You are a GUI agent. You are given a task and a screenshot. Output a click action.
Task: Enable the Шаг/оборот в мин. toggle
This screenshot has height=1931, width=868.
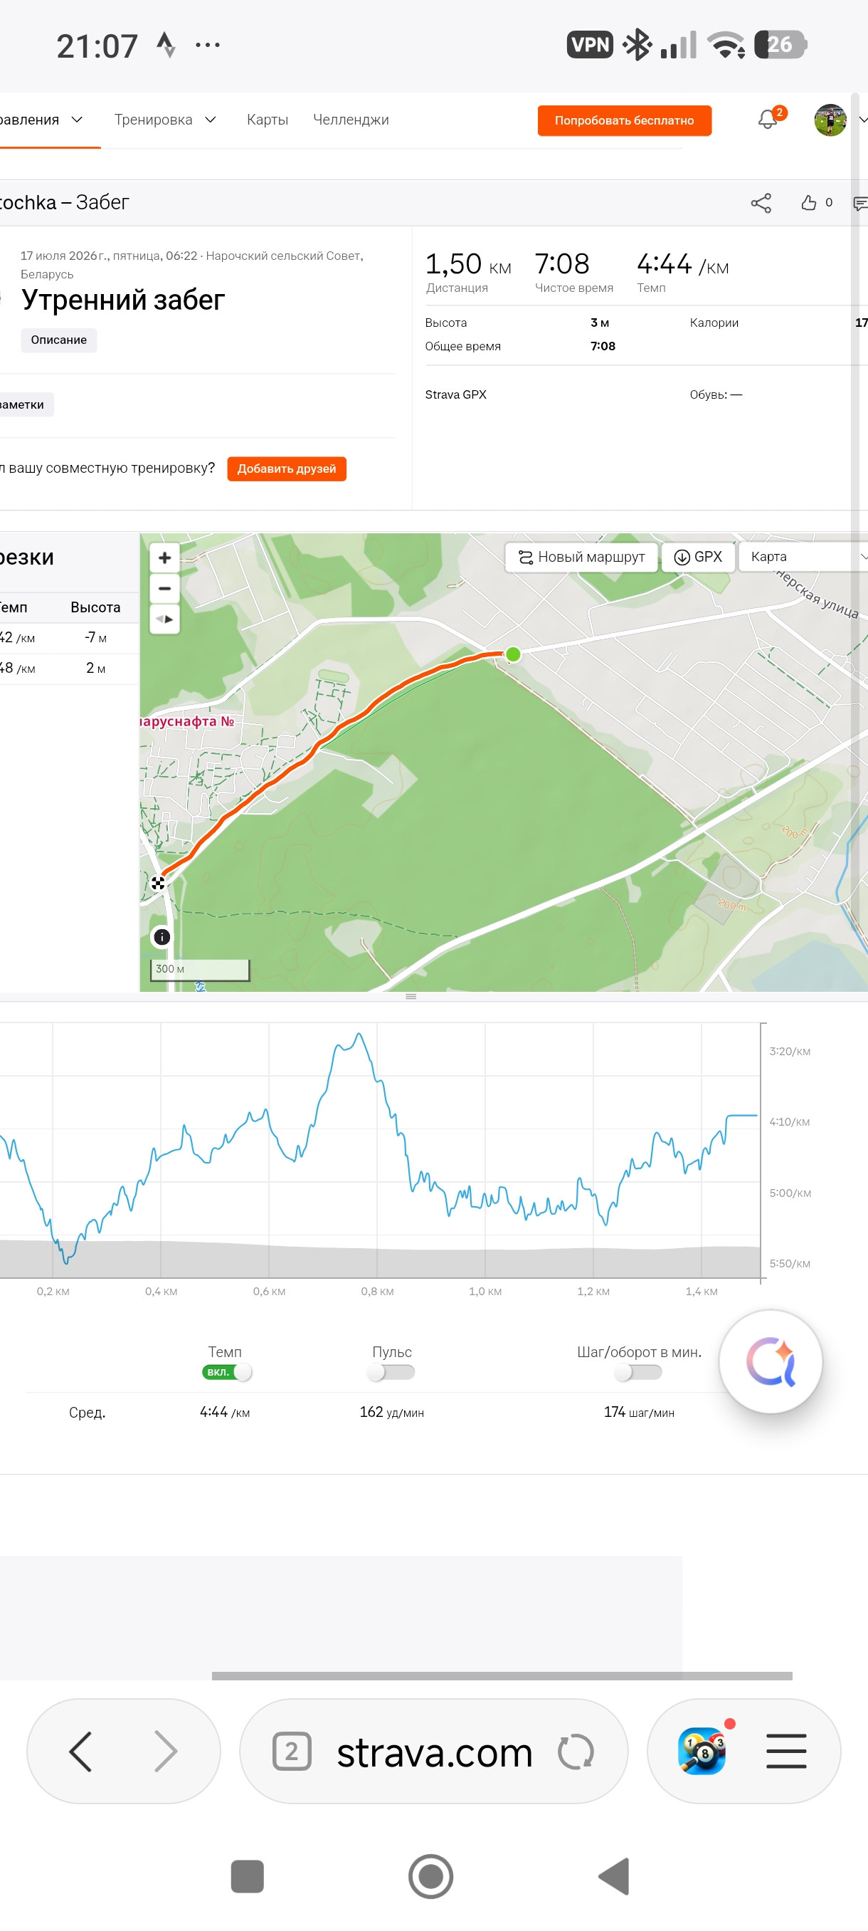pyautogui.click(x=638, y=1372)
